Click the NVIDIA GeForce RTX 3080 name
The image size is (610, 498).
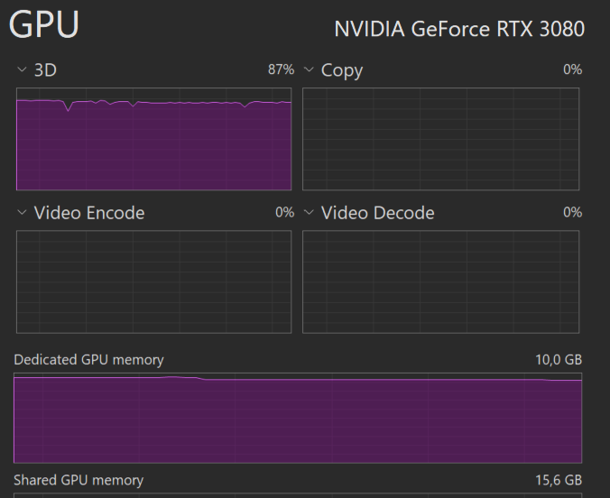point(459,29)
